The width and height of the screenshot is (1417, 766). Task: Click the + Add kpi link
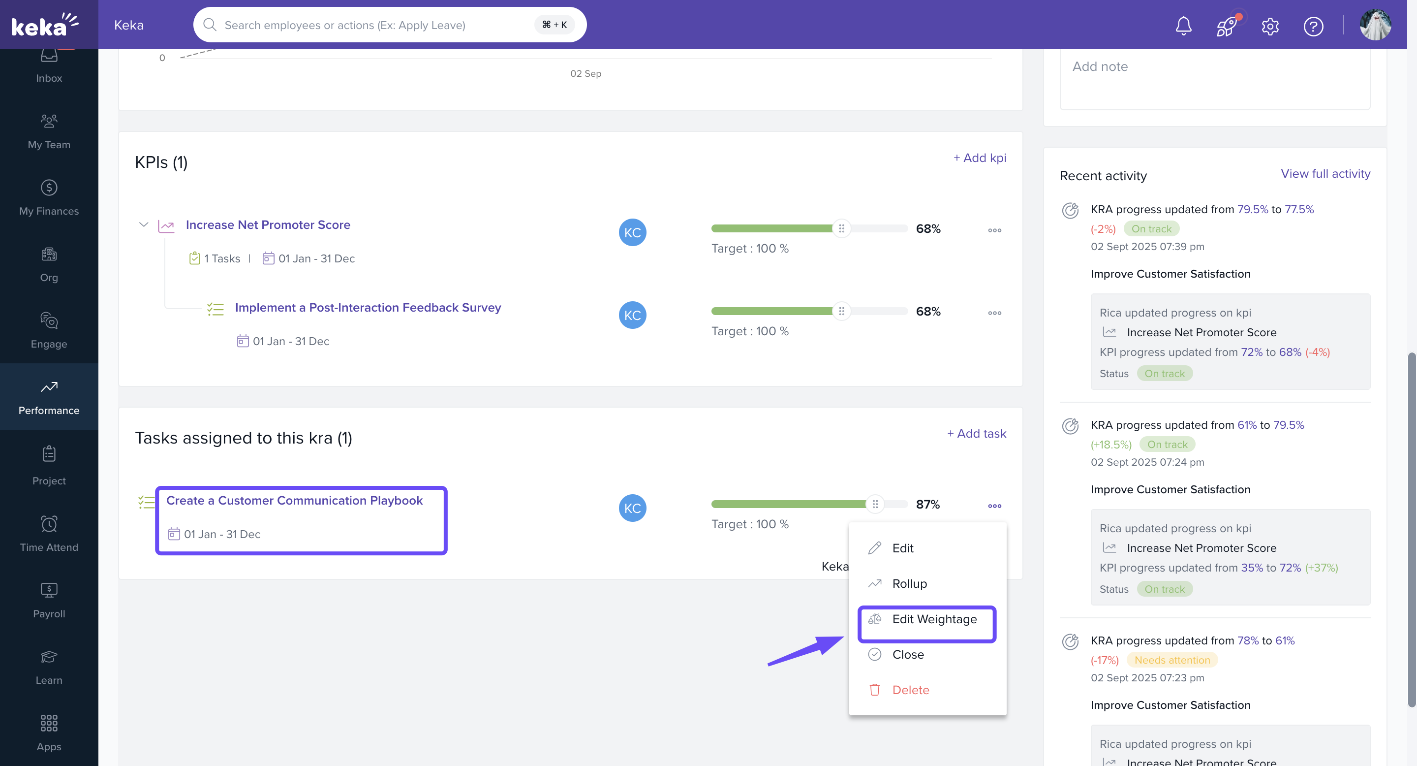(x=980, y=158)
